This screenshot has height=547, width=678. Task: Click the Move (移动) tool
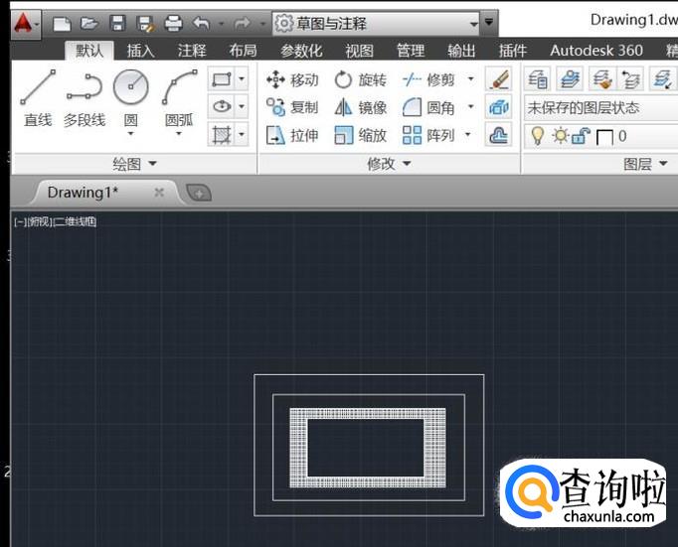click(x=293, y=79)
